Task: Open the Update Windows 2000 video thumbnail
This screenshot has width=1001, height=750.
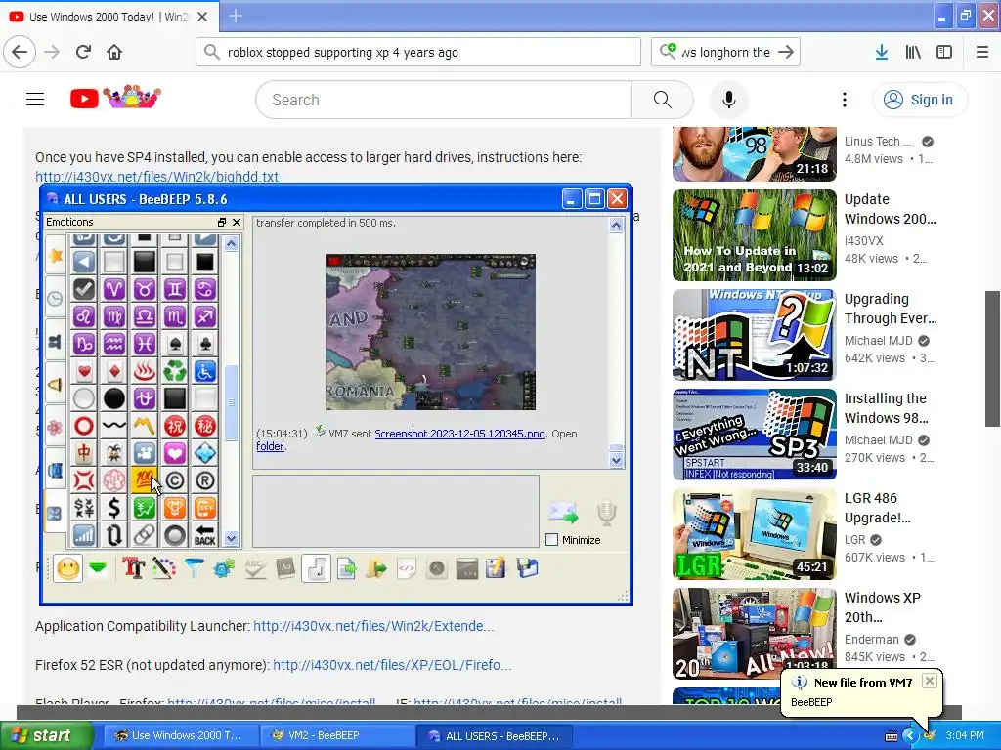Action: 754,234
